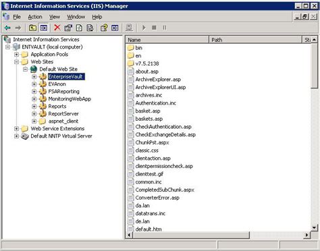Screen dimensions: 320x251
Task: Click the vertical scrollbar up arrow
Action: (315, 40)
